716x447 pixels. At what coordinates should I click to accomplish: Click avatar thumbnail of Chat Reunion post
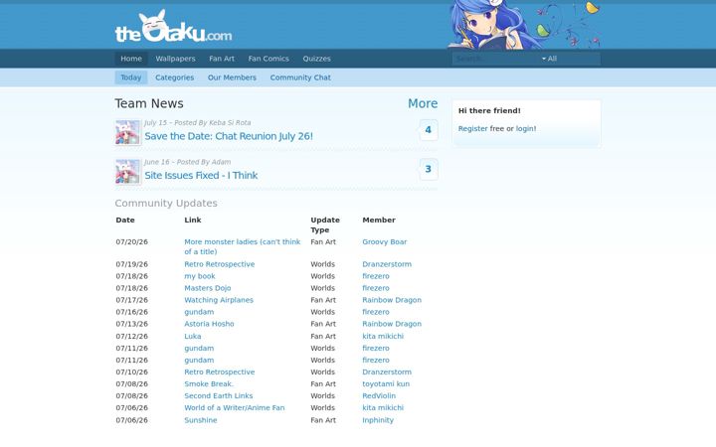click(128, 133)
